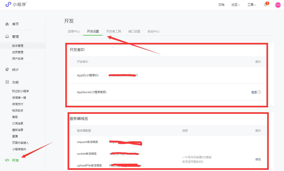The image size is (284, 171).
Task: Click the 首页 home icon
Action: [x=7, y=24]
